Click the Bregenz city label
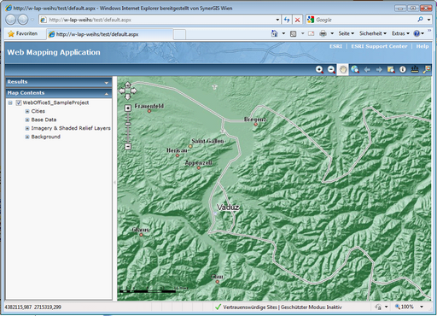Viewport: 437px width, 316px height. coord(255,120)
